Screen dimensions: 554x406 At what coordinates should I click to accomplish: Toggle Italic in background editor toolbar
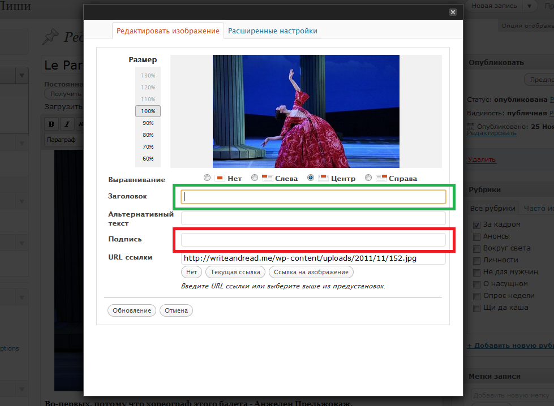tap(67, 124)
